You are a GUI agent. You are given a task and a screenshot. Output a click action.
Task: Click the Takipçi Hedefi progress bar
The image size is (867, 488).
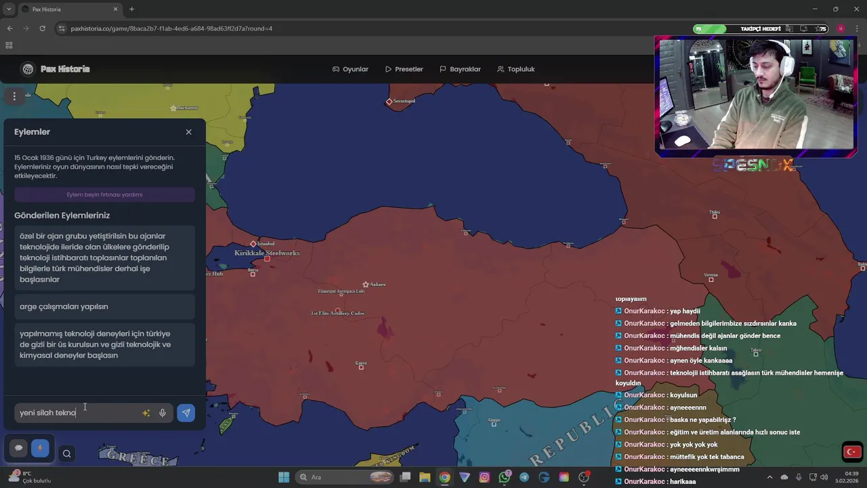pos(761,29)
